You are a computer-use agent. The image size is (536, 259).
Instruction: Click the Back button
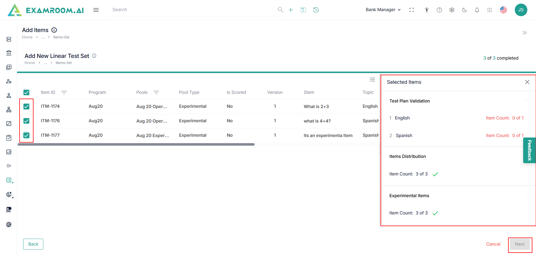(33, 244)
